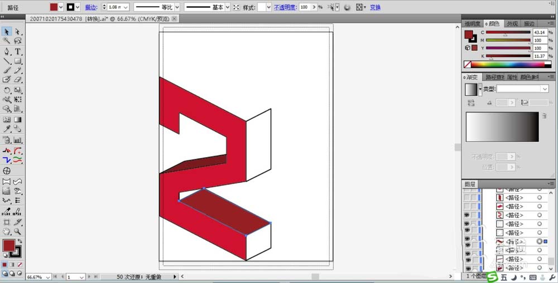Click target circle of the selected path layer

click(540, 241)
